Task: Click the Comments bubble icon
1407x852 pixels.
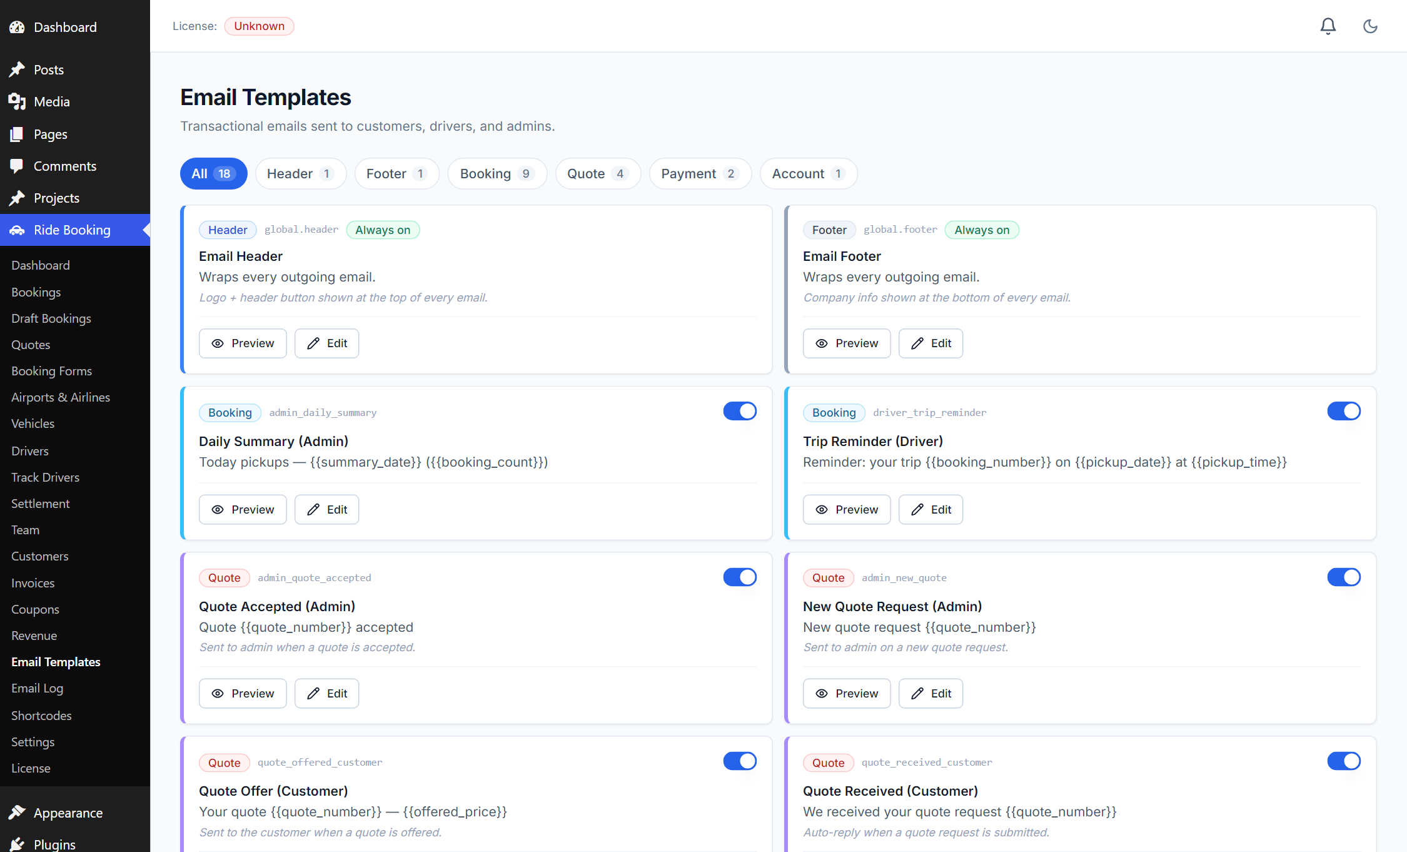Action: click(17, 166)
